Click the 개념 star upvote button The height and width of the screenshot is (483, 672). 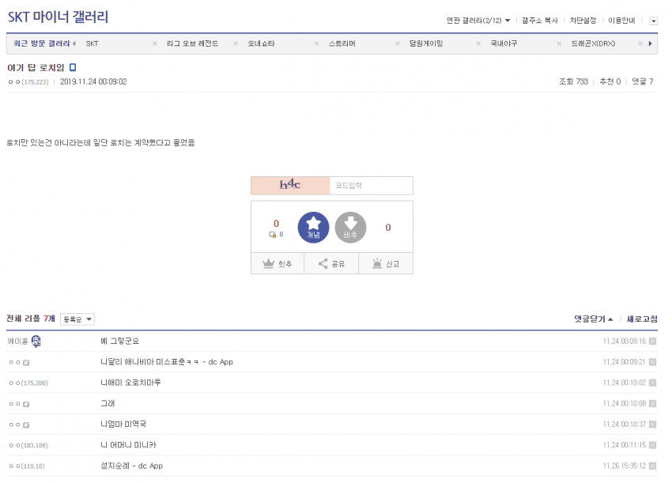pyautogui.click(x=313, y=228)
